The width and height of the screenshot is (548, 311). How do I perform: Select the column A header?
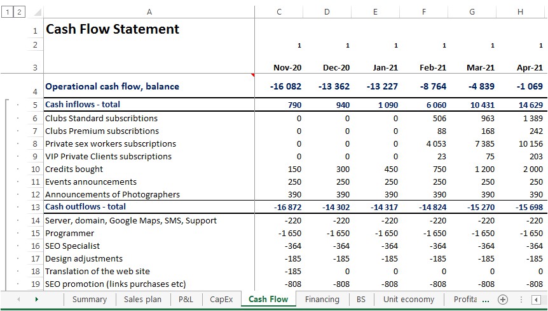click(149, 12)
